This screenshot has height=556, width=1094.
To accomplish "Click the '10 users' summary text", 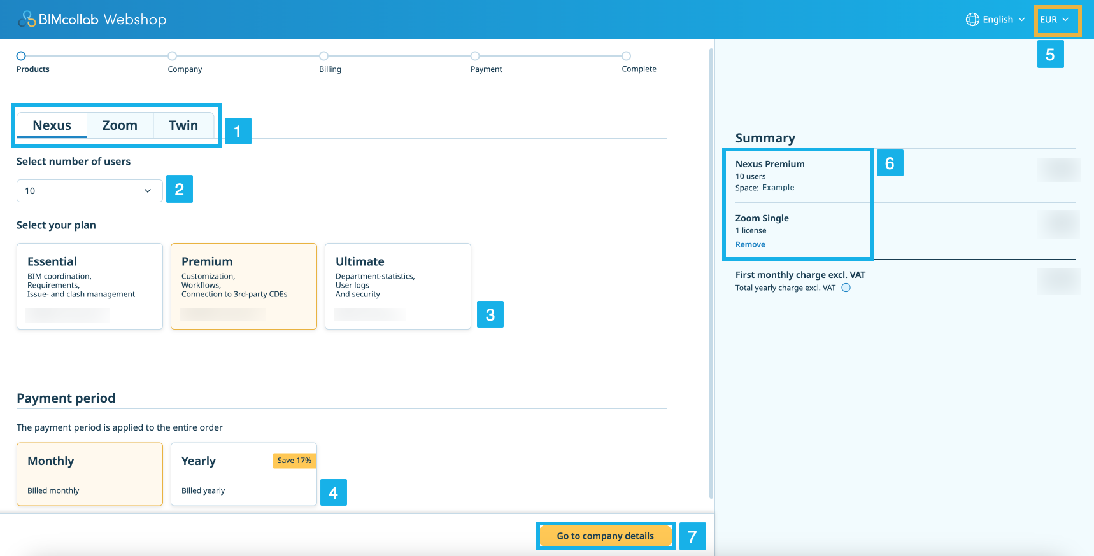I will (x=751, y=176).
